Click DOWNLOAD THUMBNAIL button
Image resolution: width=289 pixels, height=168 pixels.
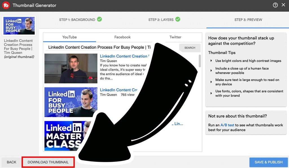(x=48, y=162)
